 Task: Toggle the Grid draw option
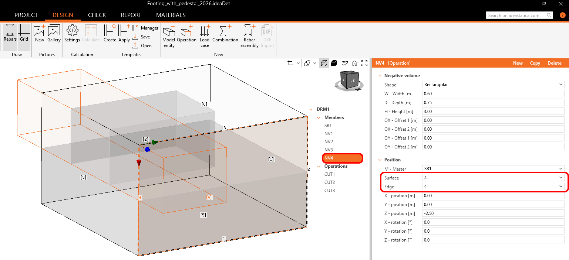[24, 33]
